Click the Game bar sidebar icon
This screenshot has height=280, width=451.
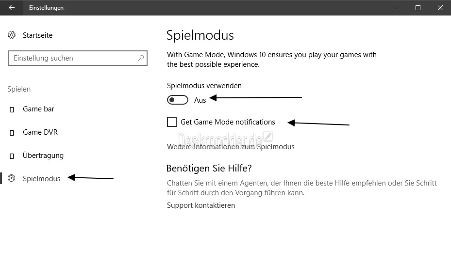pyautogui.click(x=12, y=109)
